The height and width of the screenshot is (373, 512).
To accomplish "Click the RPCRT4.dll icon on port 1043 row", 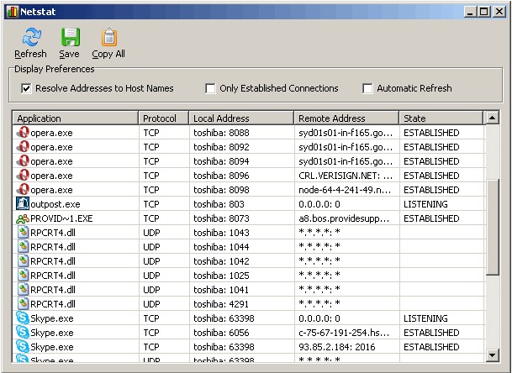I will tap(23, 233).
